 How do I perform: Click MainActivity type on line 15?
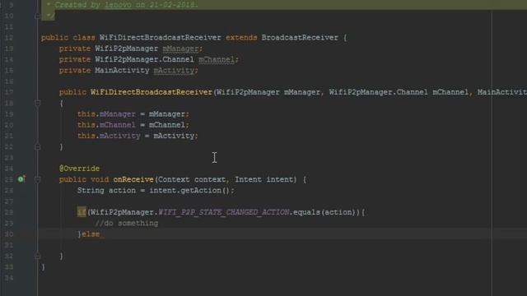122,71
